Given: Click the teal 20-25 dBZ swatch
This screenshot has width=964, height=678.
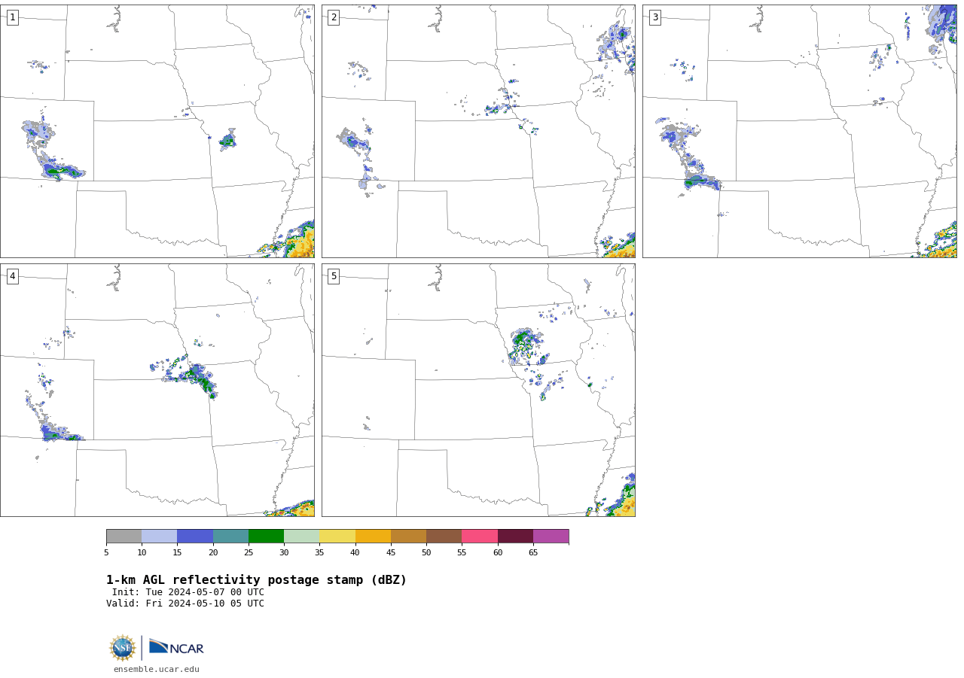Looking at the screenshot, I should tap(230, 537).
